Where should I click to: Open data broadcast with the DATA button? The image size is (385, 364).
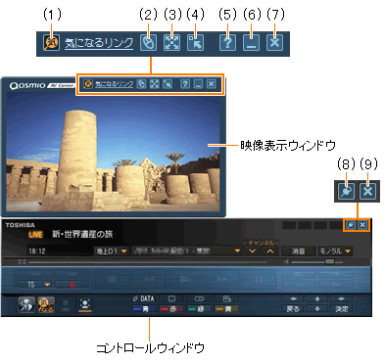[144, 298]
